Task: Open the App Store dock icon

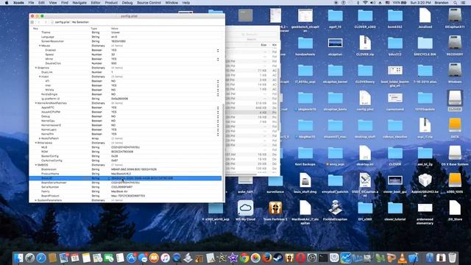Action: coord(131,258)
